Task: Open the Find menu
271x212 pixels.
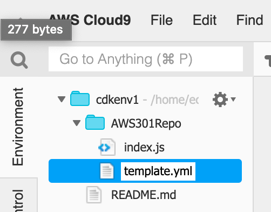Action: click(249, 20)
